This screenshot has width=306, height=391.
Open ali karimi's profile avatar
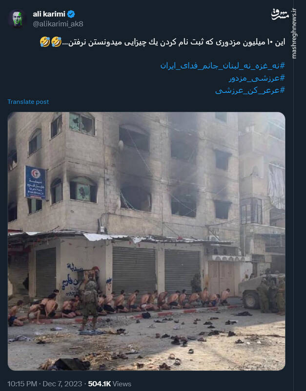(17, 19)
